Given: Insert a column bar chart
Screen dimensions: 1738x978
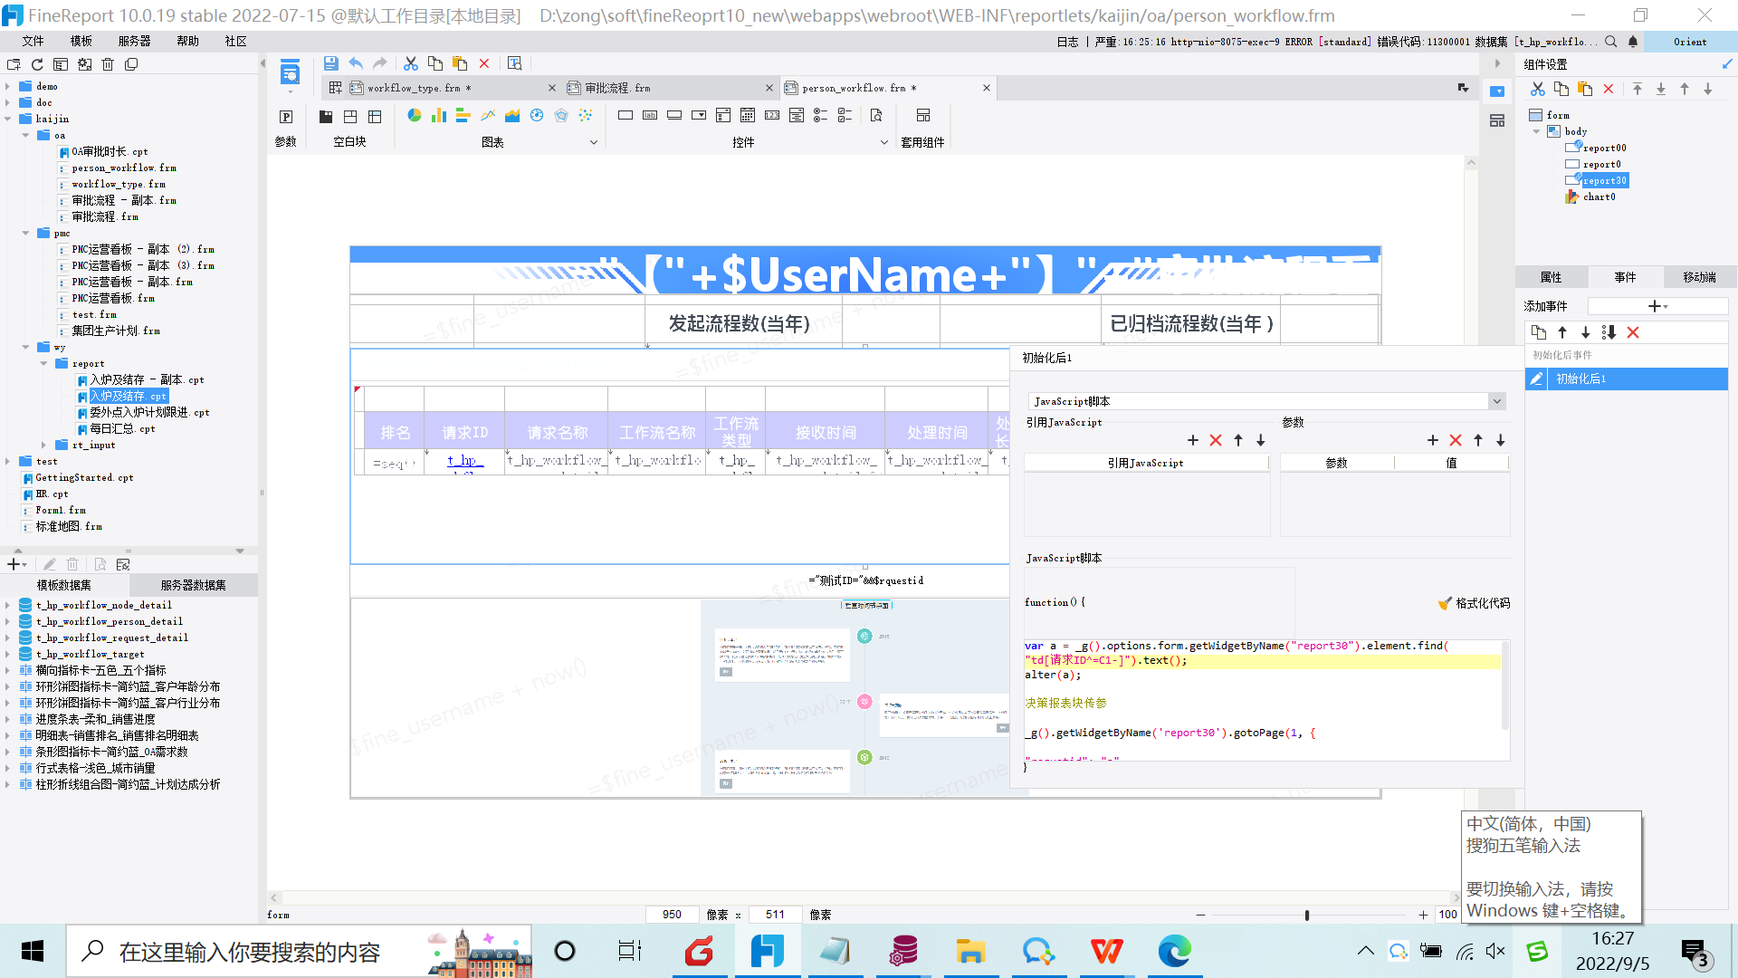Looking at the screenshot, I should tap(439, 115).
